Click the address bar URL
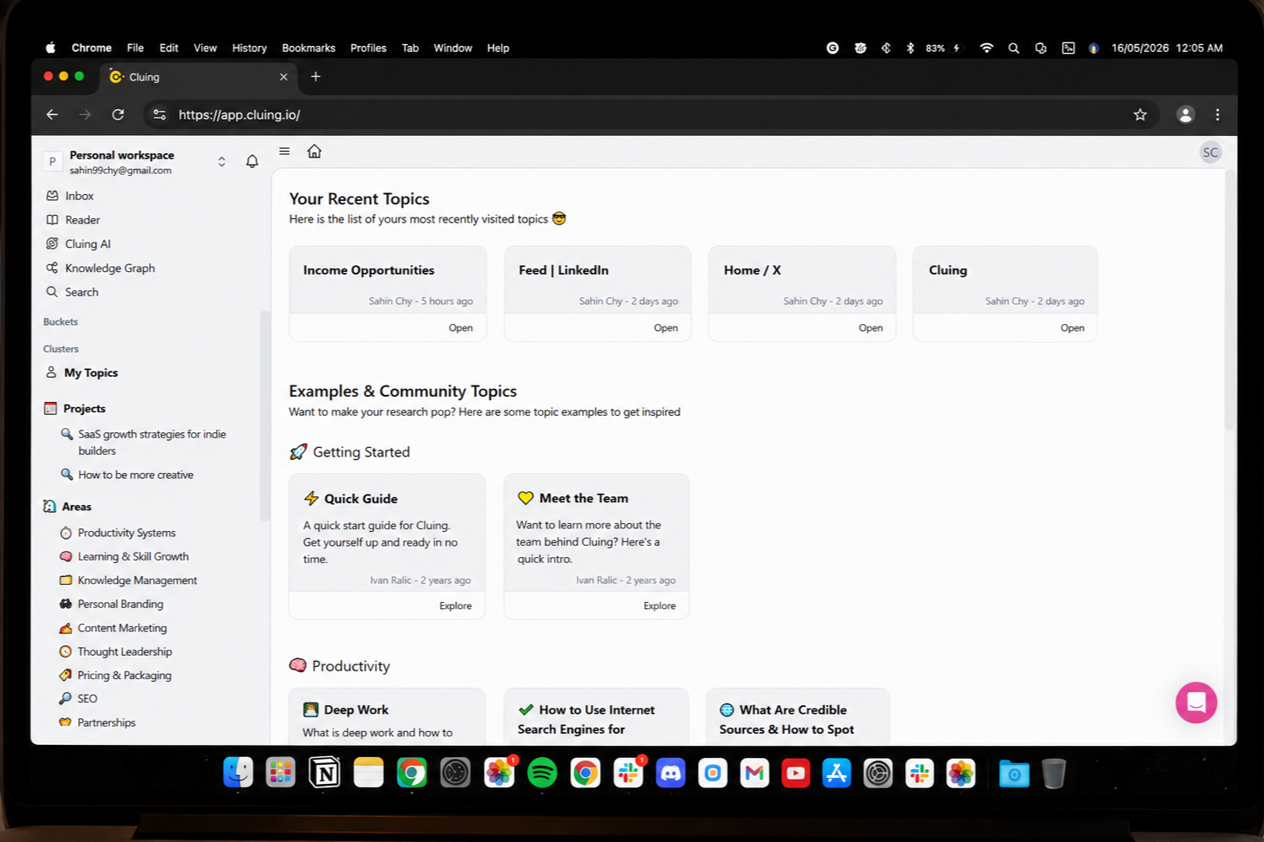1264x842 pixels. 239,114
